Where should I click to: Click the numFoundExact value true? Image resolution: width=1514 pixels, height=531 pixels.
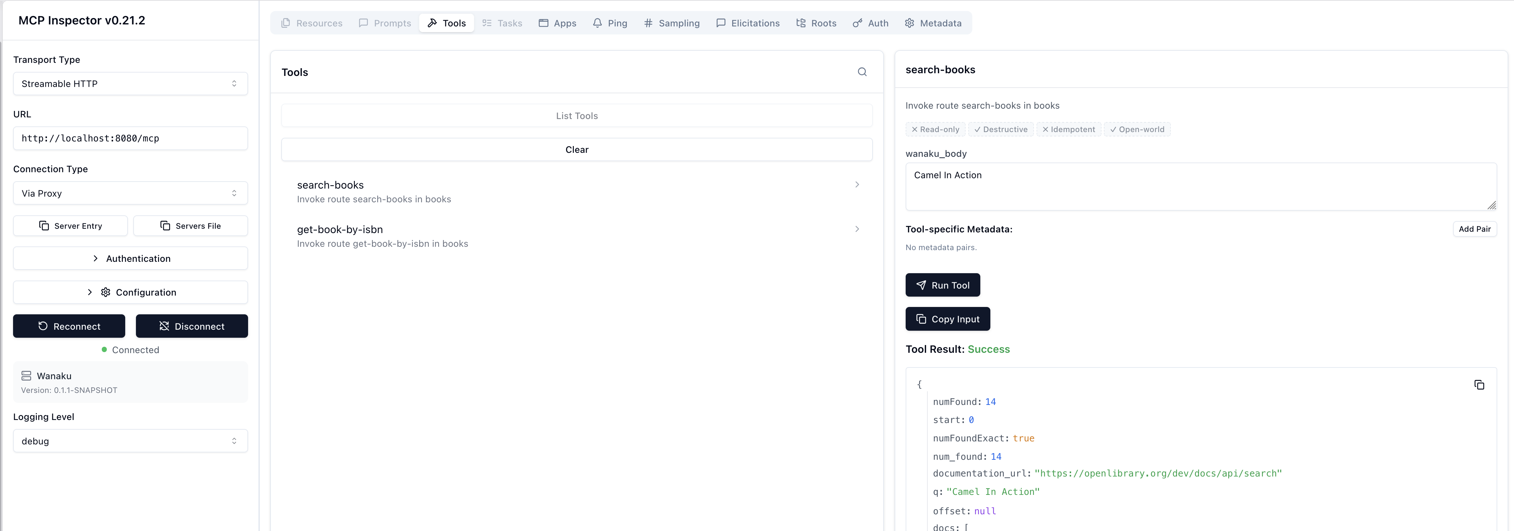coord(1023,438)
